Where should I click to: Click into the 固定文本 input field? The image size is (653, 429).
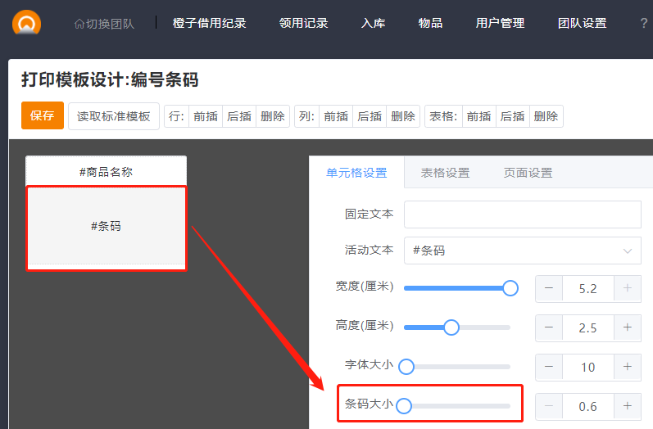(x=522, y=214)
